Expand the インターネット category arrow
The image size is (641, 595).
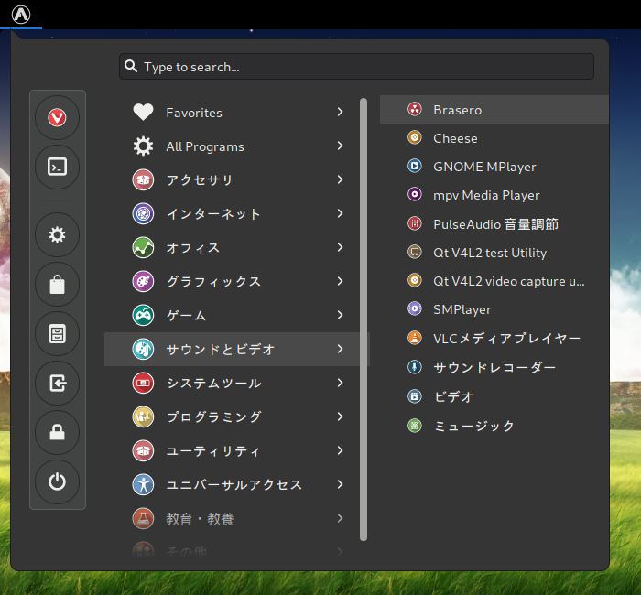point(340,213)
